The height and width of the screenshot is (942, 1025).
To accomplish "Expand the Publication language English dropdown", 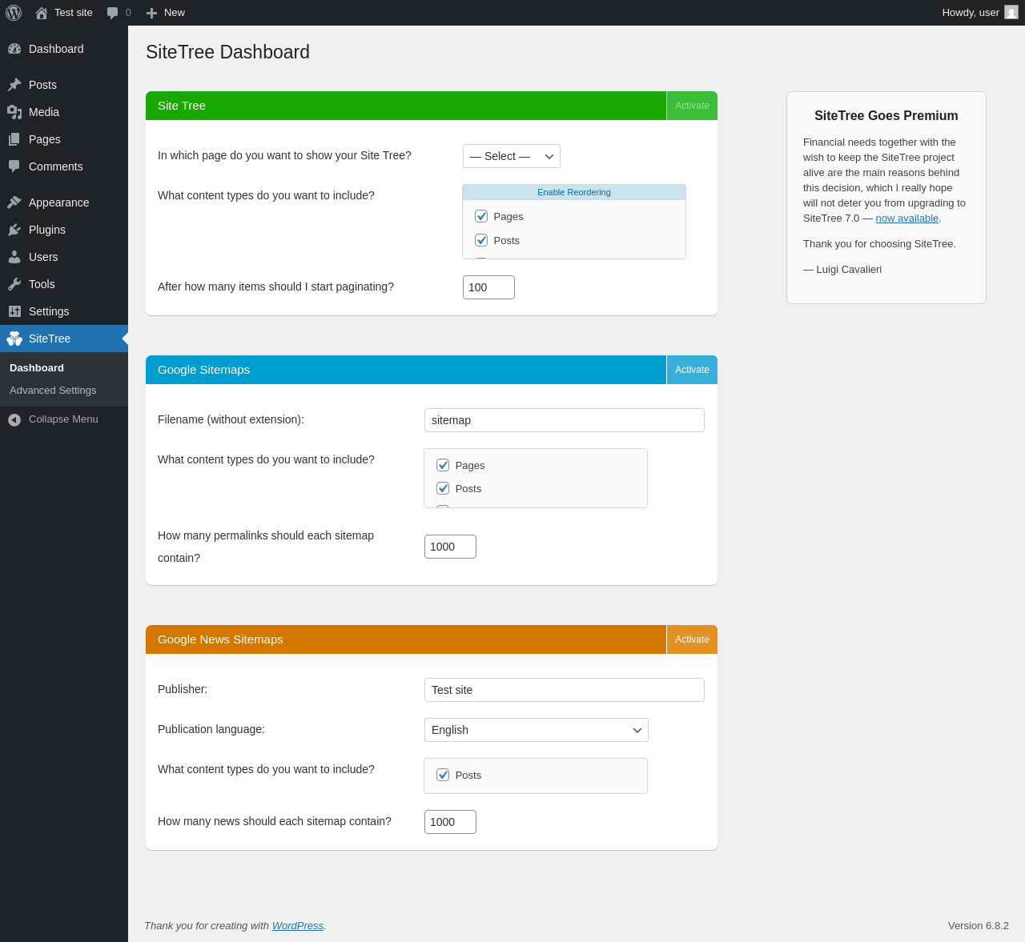I will pos(537,730).
